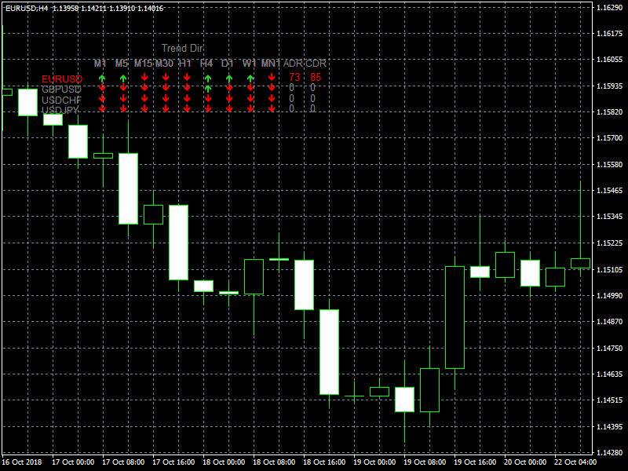This screenshot has height=471, width=628.
Task: Click the 1.15700 price axis label
Action: click(609, 138)
